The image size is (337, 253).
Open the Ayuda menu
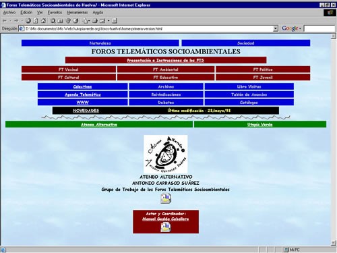(x=98, y=13)
